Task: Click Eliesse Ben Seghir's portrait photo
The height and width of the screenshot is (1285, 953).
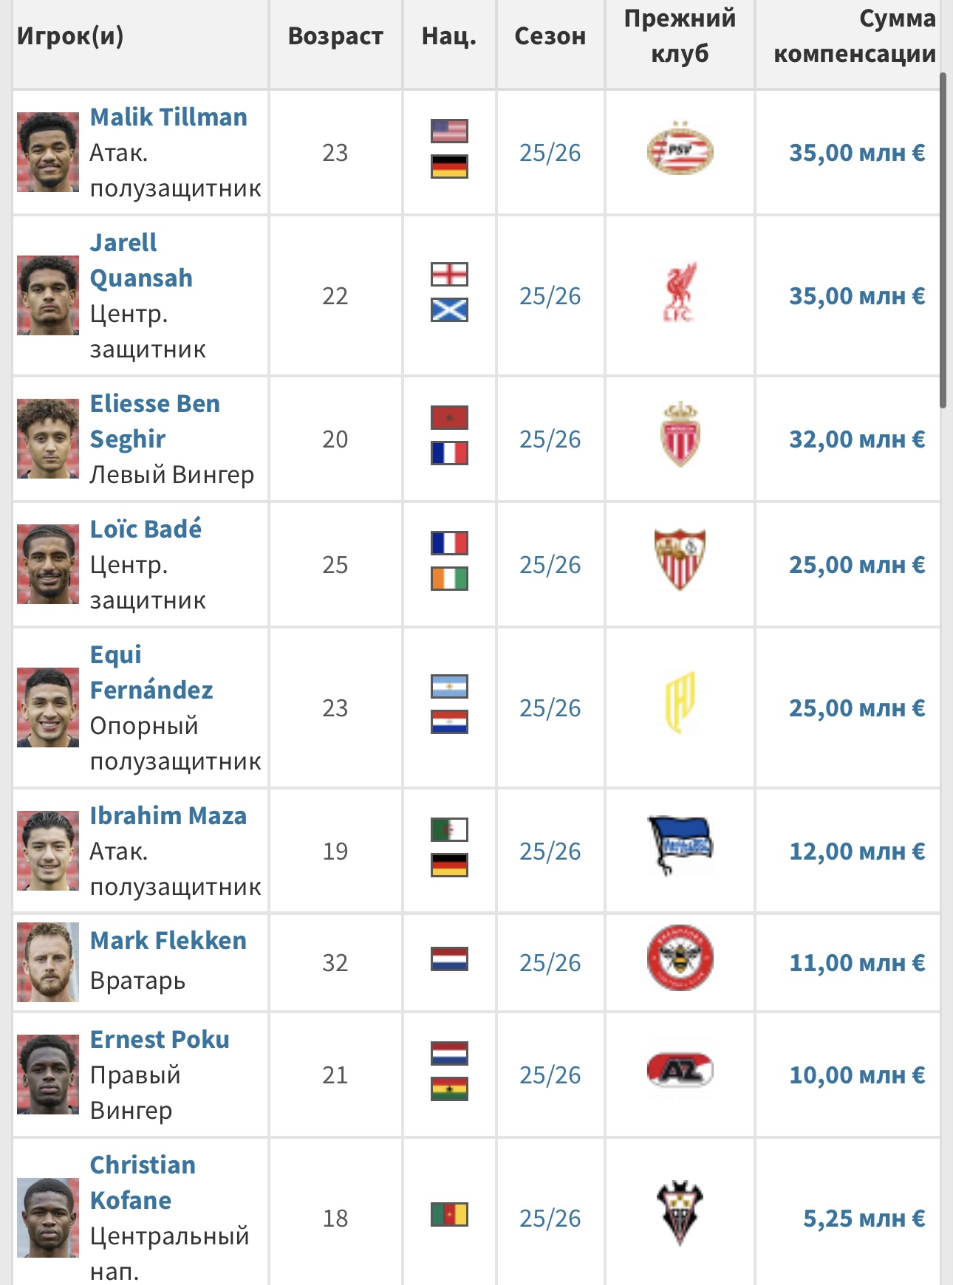Action: (x=48, y=439)
